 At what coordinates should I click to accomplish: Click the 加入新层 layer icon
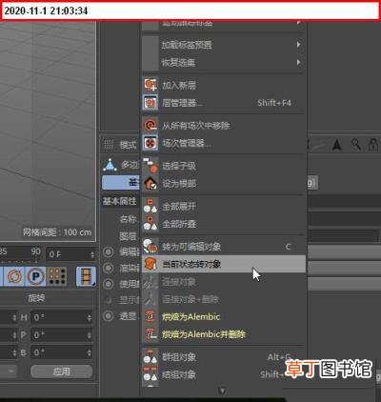click(x=150, y=85)
